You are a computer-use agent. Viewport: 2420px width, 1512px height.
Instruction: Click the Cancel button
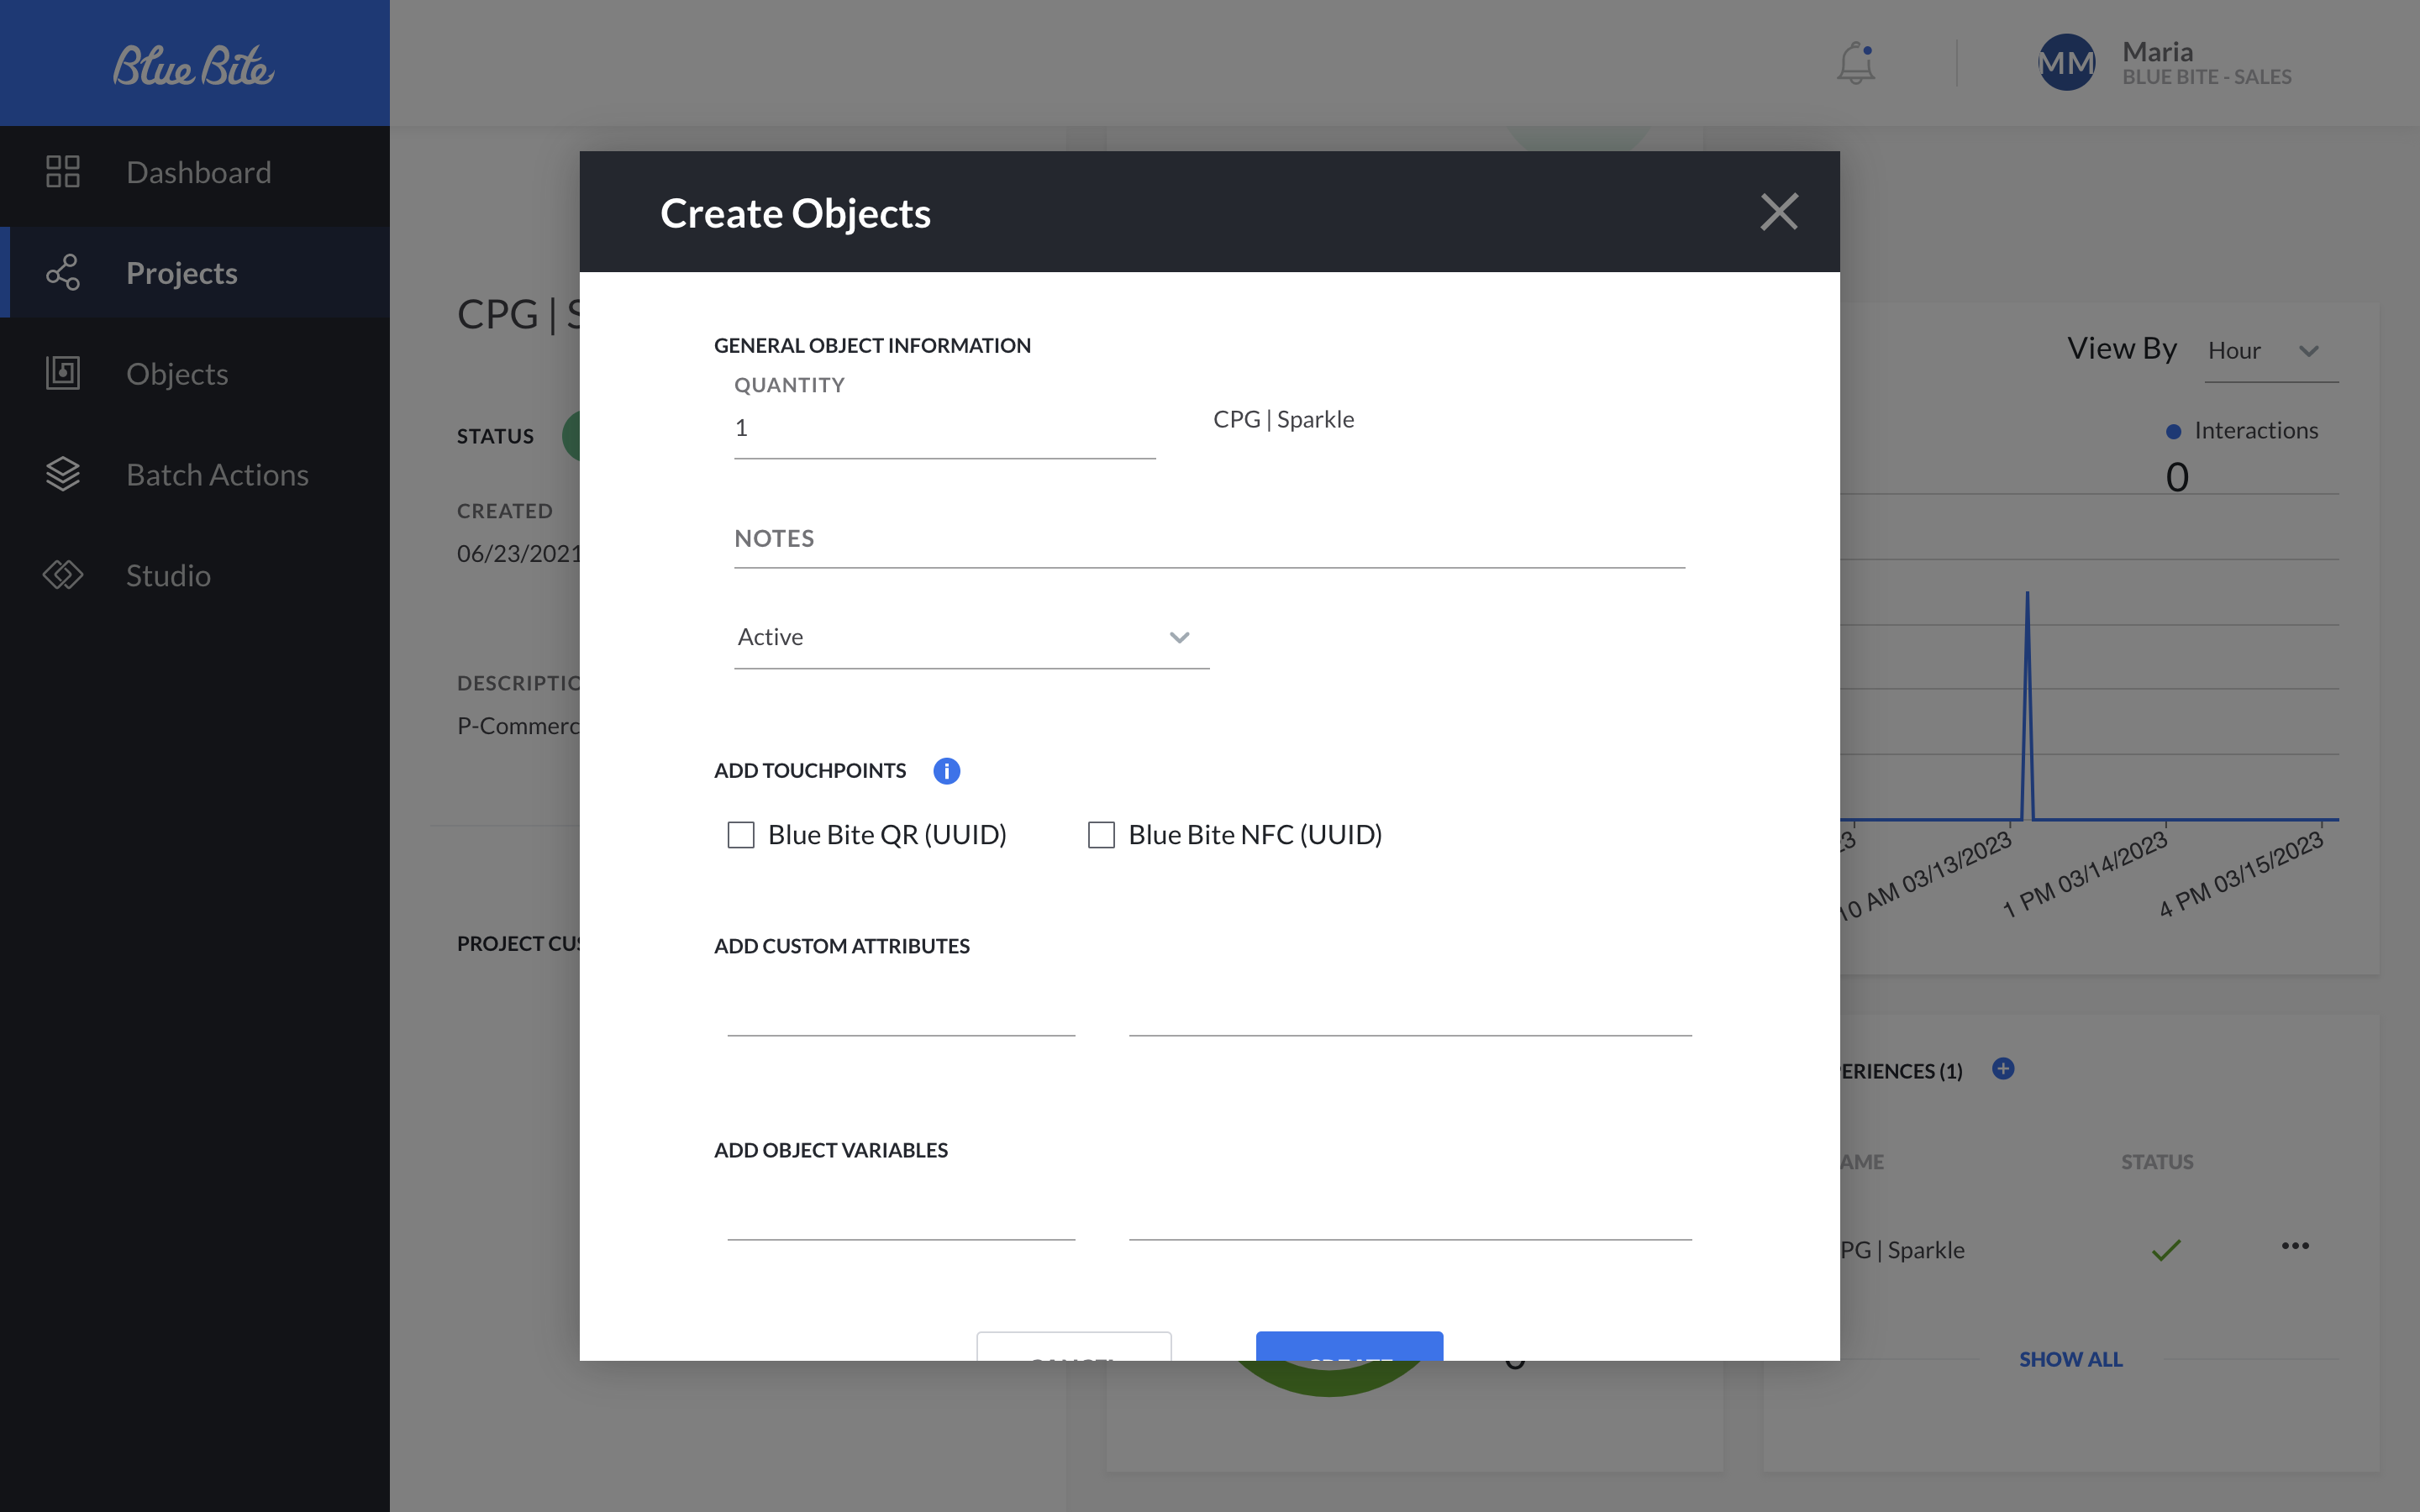[1074, 1346]
